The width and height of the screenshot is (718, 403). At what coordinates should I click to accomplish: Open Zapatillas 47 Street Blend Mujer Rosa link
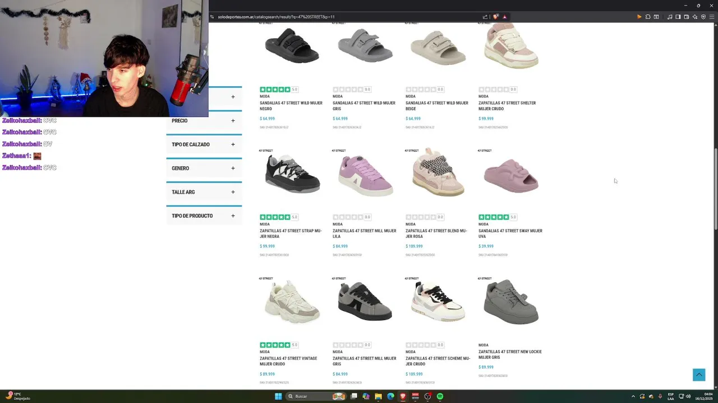[436, 233]
